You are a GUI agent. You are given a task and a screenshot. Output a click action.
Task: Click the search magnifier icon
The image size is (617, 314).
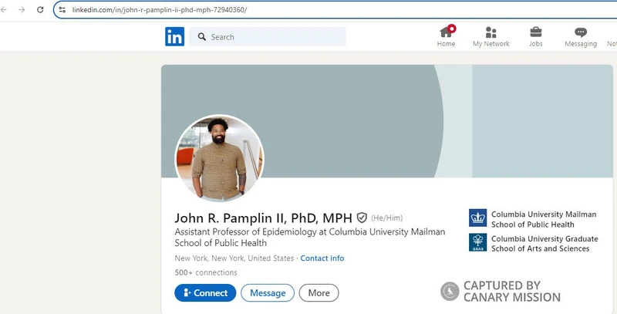click(202, 37)
